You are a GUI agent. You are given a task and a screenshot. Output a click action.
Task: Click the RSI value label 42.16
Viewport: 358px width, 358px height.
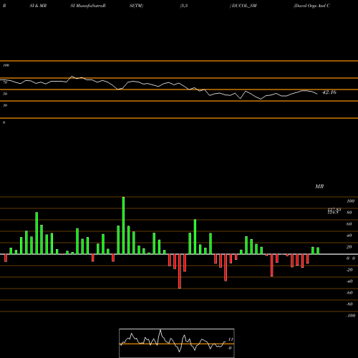click(329, 92)
